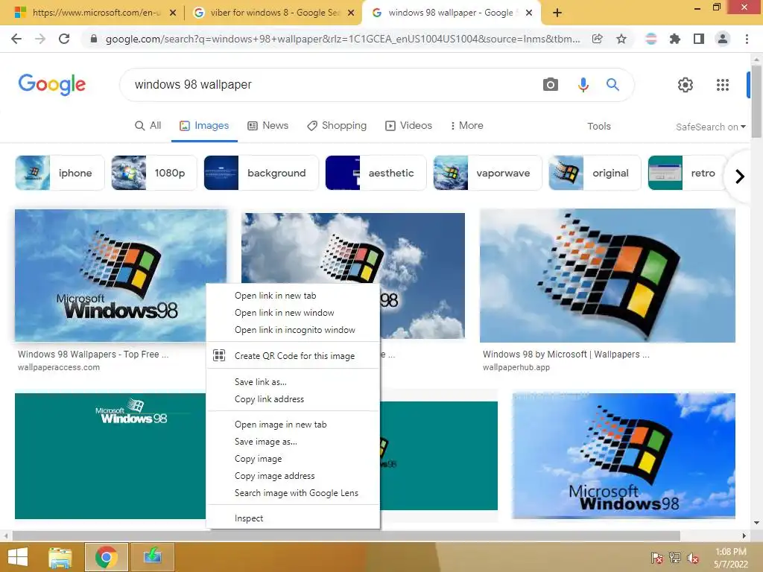Open a new browser tab

(557, 13)
